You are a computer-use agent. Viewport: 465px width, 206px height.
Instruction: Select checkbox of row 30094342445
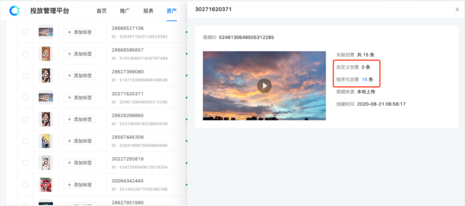point(26,185)
